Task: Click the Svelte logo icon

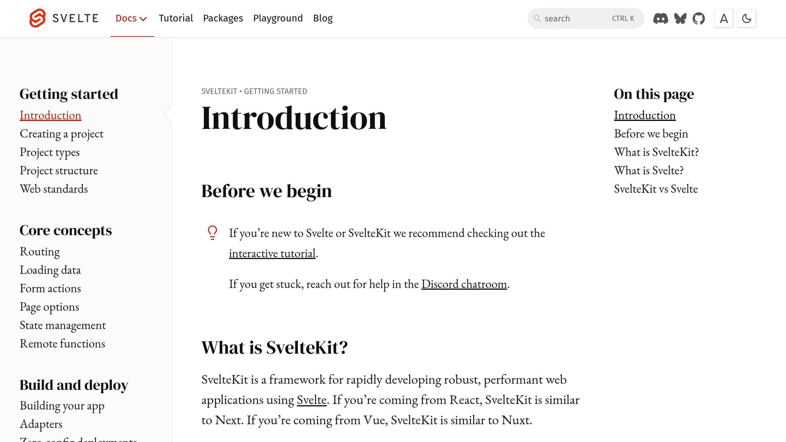Action: coord(38,18)
